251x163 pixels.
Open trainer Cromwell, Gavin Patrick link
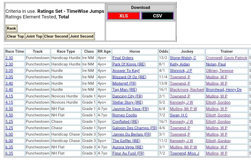click(226, 58)
